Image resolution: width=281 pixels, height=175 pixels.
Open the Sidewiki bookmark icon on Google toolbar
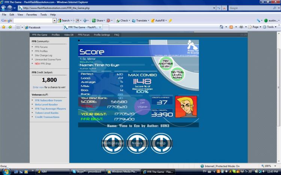(108, 21)
